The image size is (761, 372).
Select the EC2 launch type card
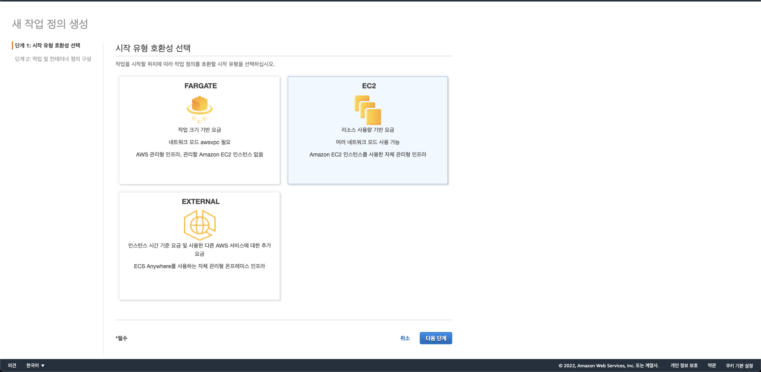point(368,130)
